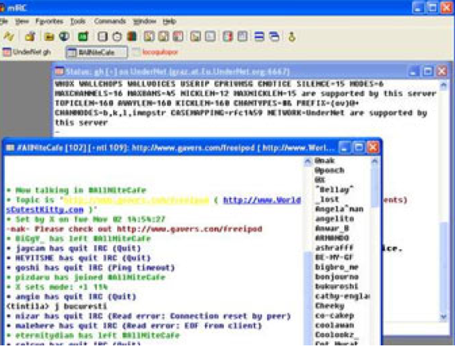Viewport: 455px width, 347px height.
Task: Click the #AllNiteCafe window title icon
Action: pos(10,147)
